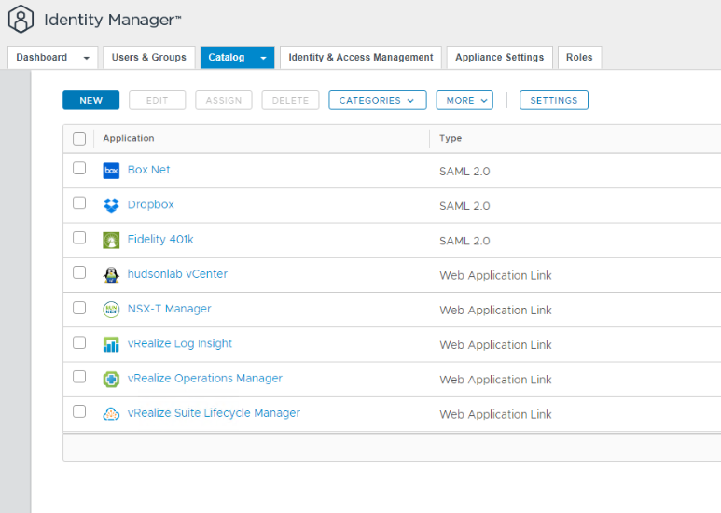This screenshot has height=513, width=721.
Task: Click Web Application Link in Operations Manager row
Action: [x=495, y=380]
